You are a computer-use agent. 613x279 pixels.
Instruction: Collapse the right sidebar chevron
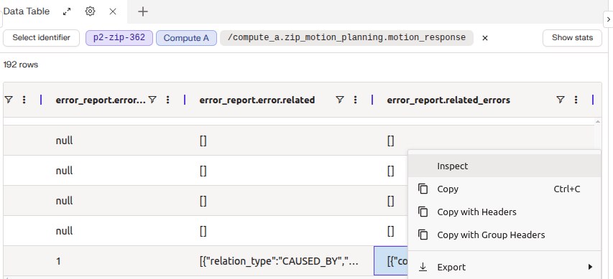pyautogui.click(x=609, y=19)
